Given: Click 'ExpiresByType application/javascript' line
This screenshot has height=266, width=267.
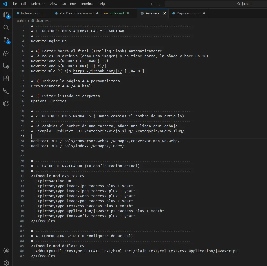Looking at the screenshot, I should [x=100, y=211].
